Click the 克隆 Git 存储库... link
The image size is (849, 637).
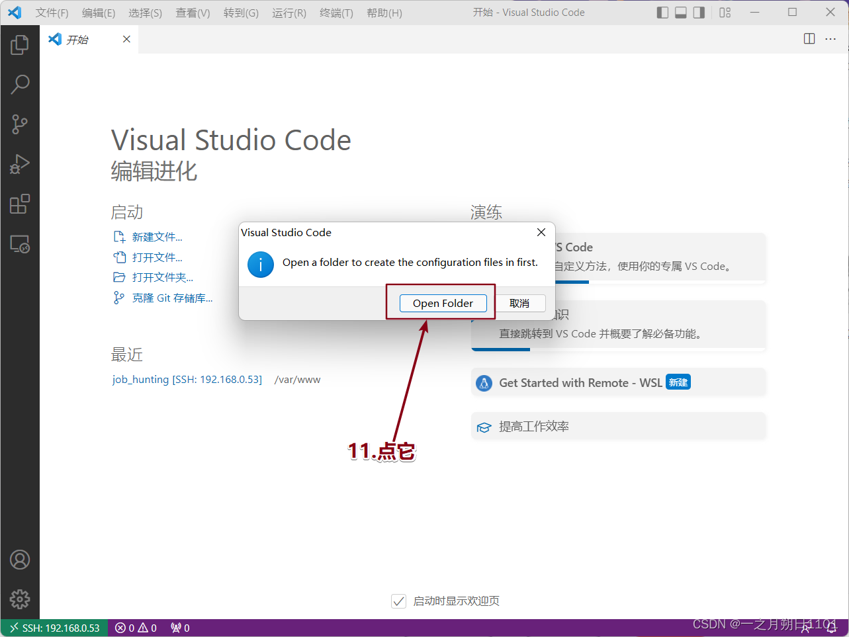[x=172, y=298]
